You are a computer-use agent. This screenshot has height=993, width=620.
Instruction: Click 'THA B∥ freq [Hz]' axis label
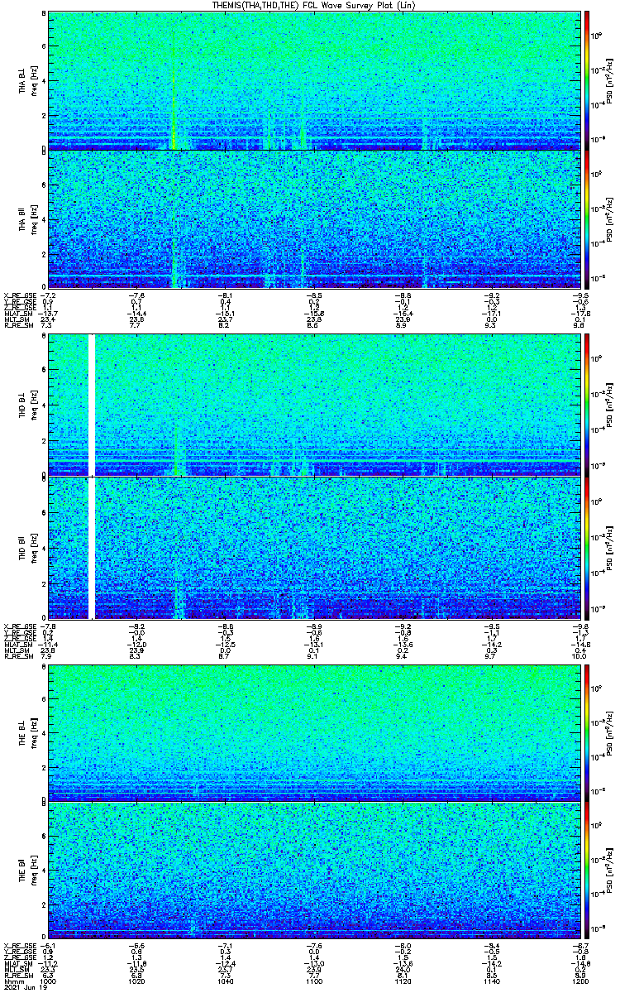coord(26,219)
